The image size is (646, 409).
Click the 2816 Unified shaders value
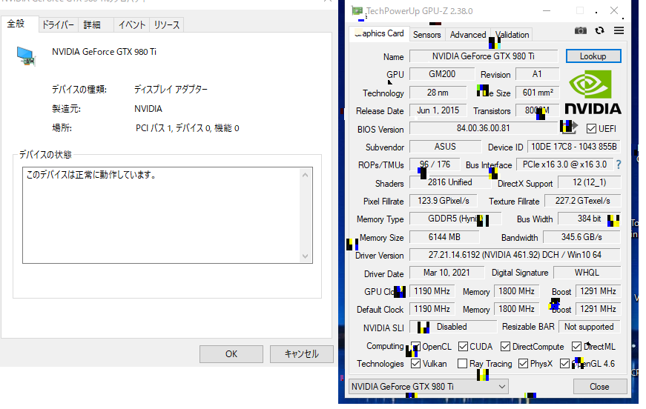(x=450, y=182)
